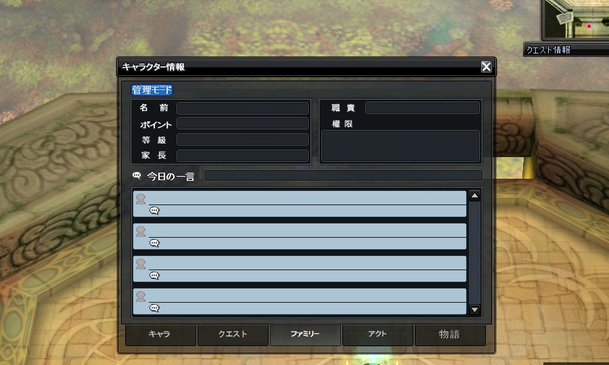Click the minimap in the corner

click(576, 20)
